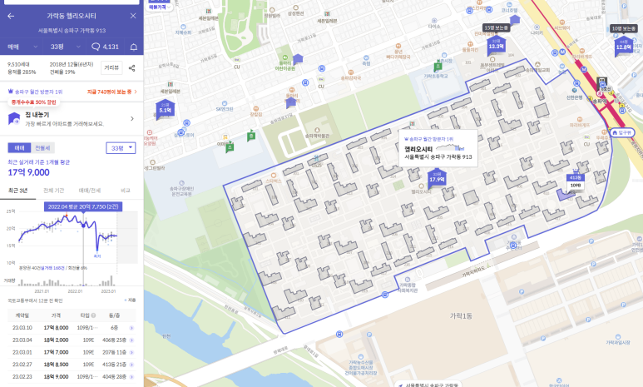This screenshot has height=387, width=643.
Task: Open details arrow for 23.03.01 row
Action: point(131,352)
